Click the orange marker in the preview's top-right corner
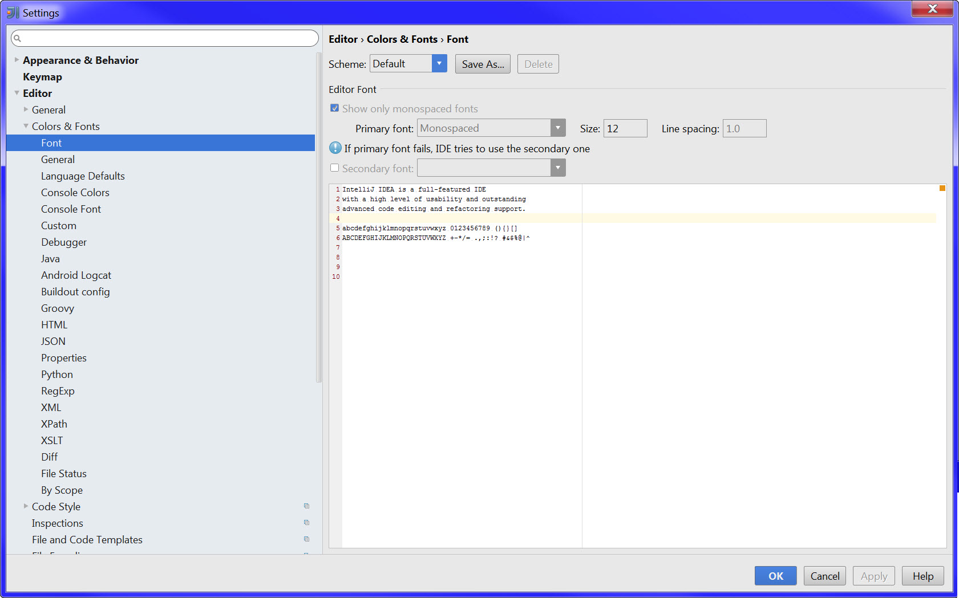Viewport: 959px width, 598px height. point(942,188)
